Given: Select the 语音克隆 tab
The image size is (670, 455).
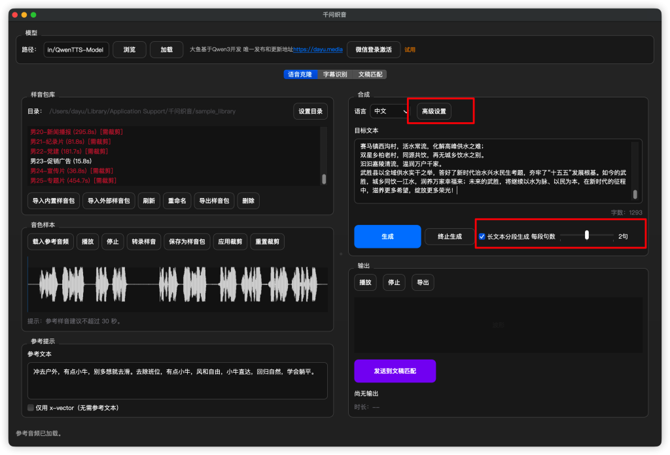Looking at the screenshot, I should point(300,75).
